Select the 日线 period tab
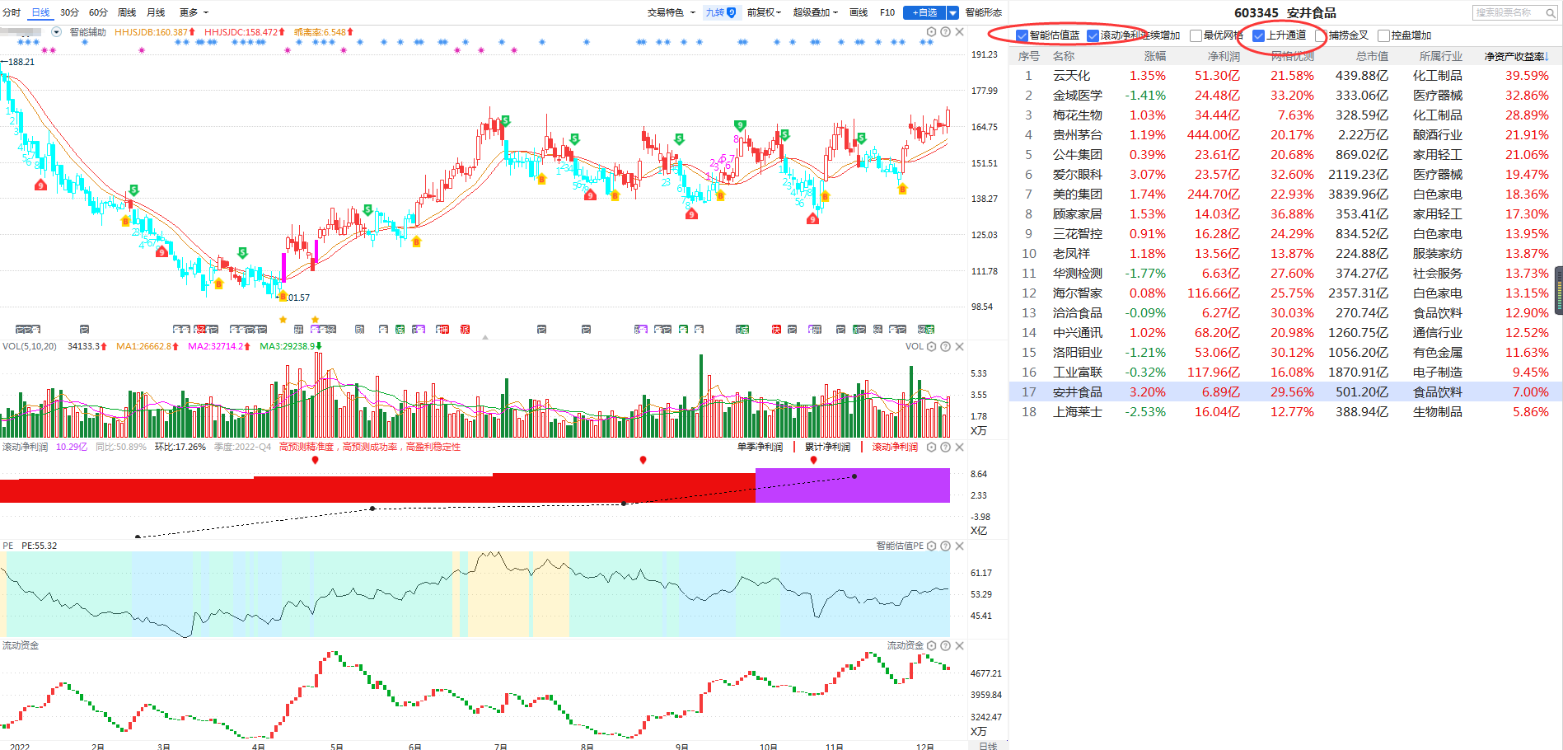The width and height of the screenshot is (1563, 750). click(40, 12)
